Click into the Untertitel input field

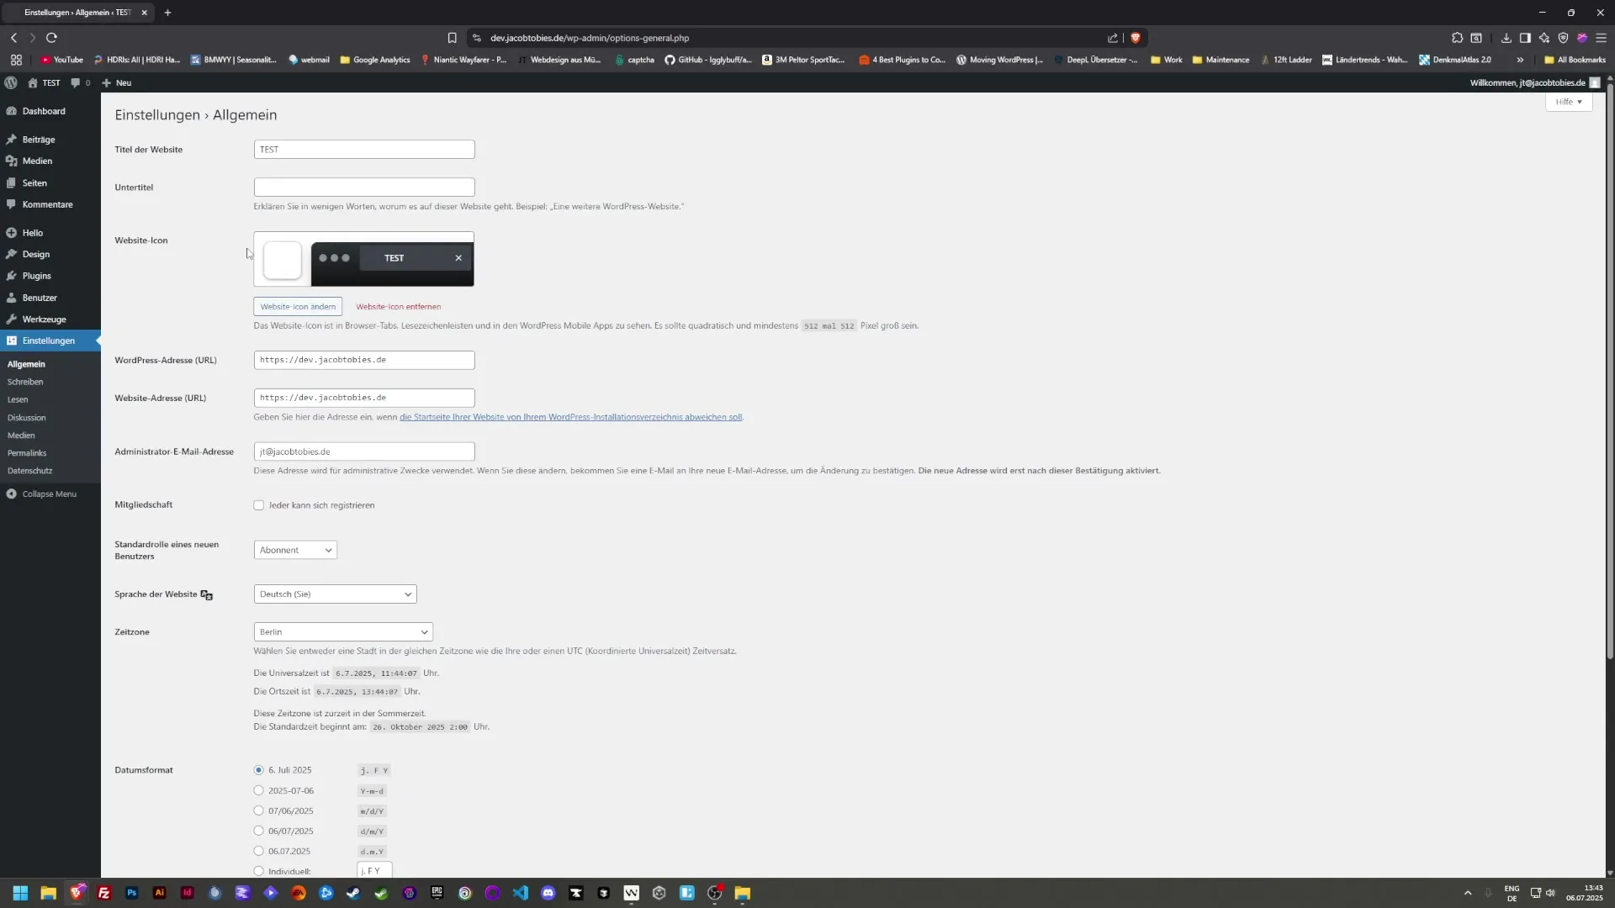[x=363, y=187]
